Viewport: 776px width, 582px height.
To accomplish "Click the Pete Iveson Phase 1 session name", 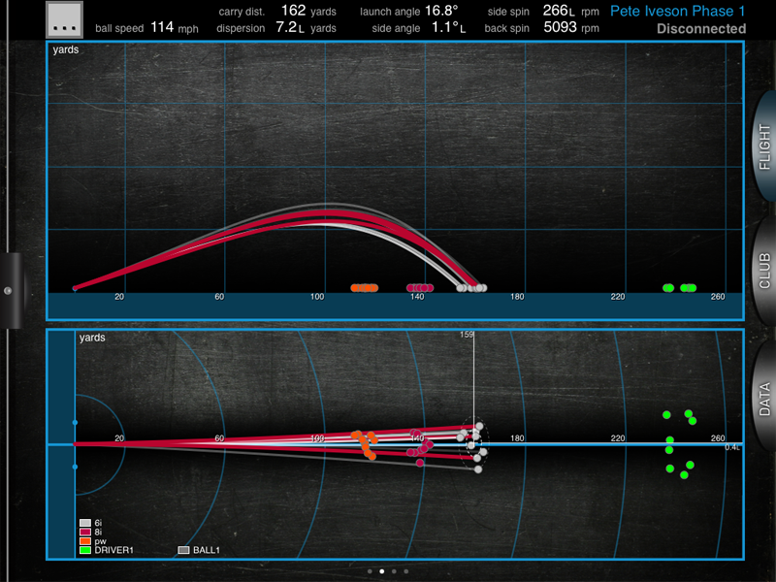I will pos(677,11).
